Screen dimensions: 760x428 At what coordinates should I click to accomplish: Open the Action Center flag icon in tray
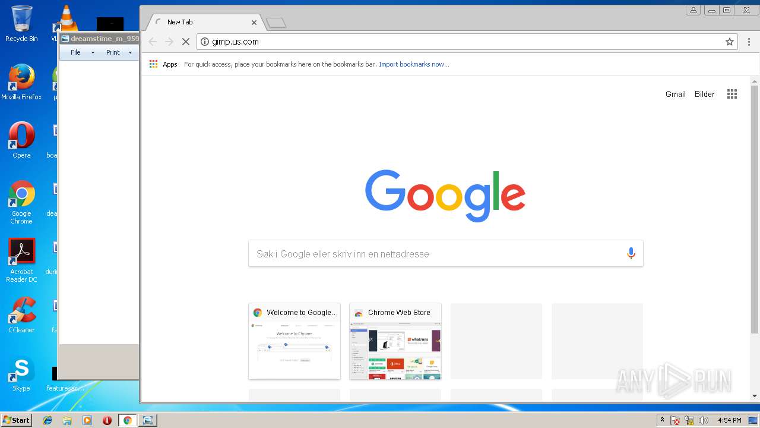(675, 420)
